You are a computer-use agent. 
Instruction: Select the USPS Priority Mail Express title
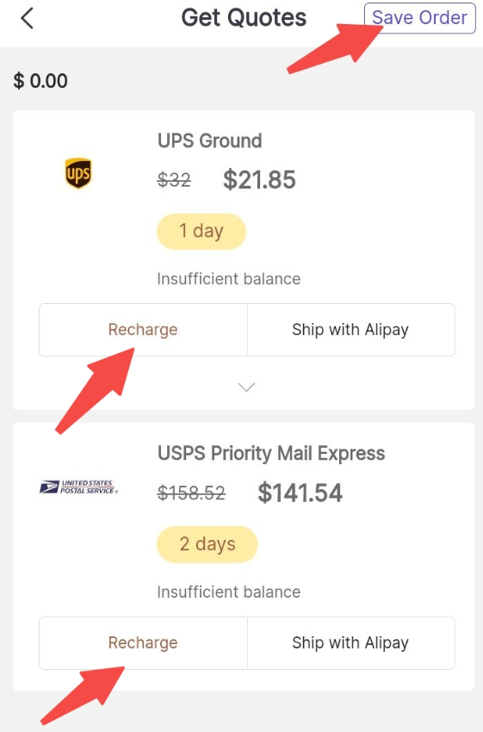[271, 453]
